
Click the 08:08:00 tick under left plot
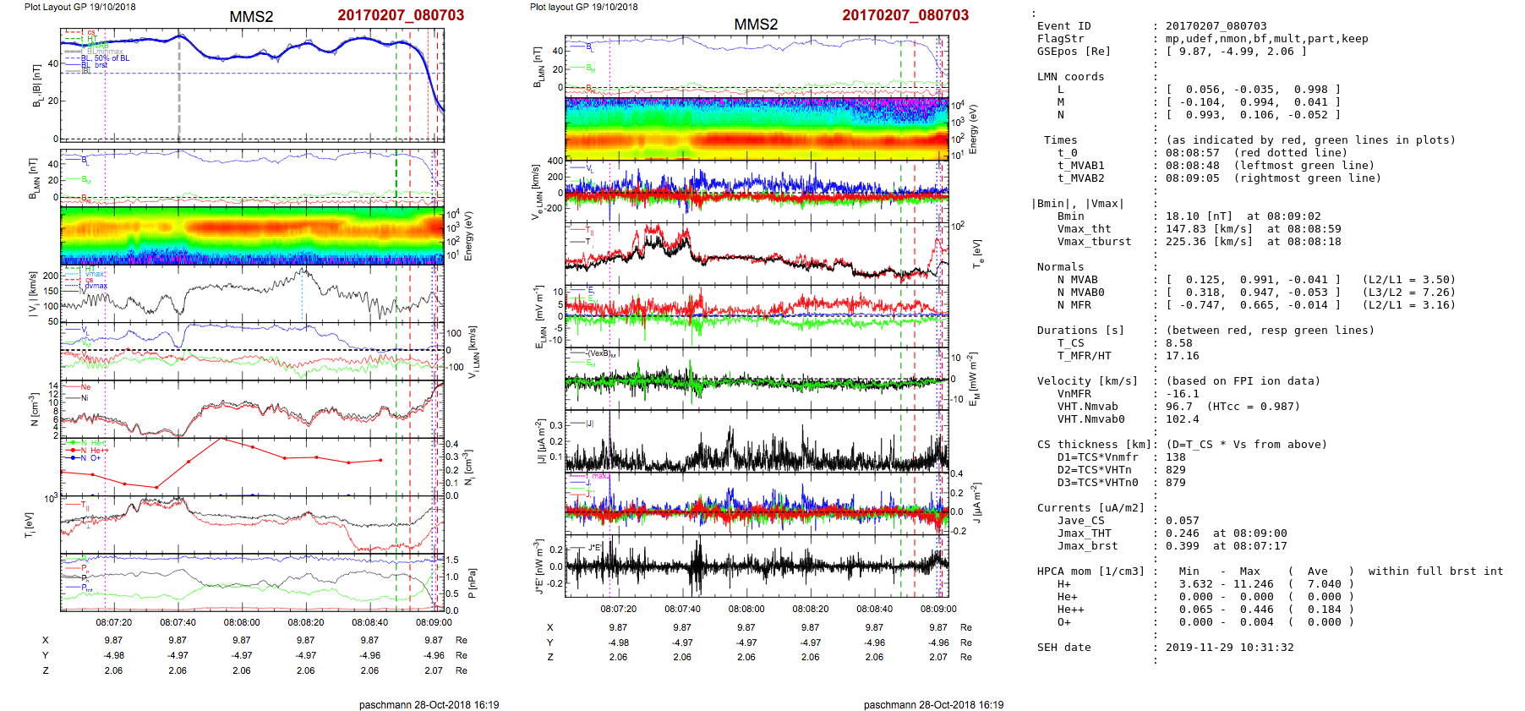tap(242, 622)
